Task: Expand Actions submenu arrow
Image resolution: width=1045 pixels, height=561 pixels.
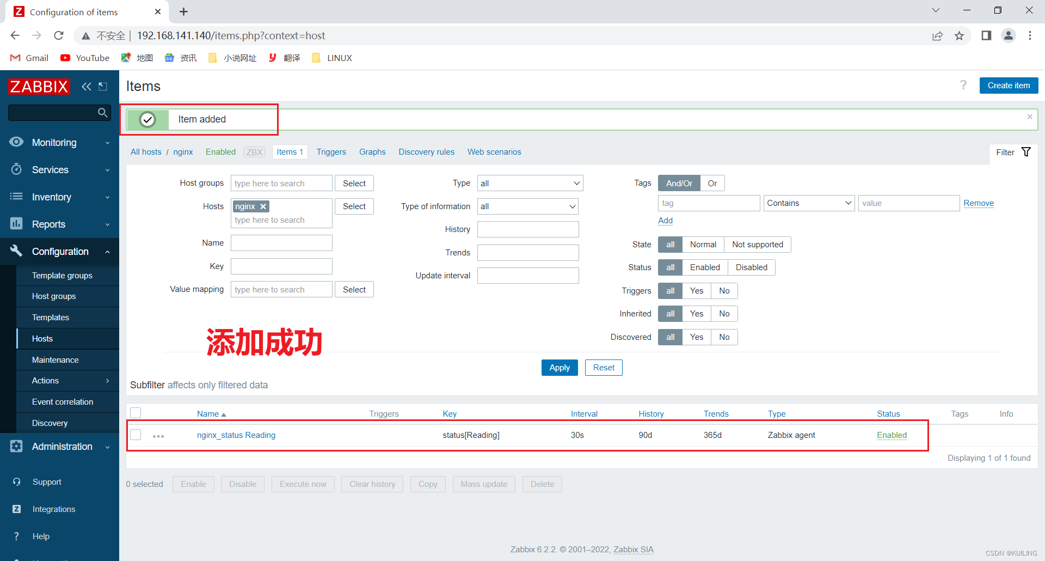Action: tap(107, 381)
